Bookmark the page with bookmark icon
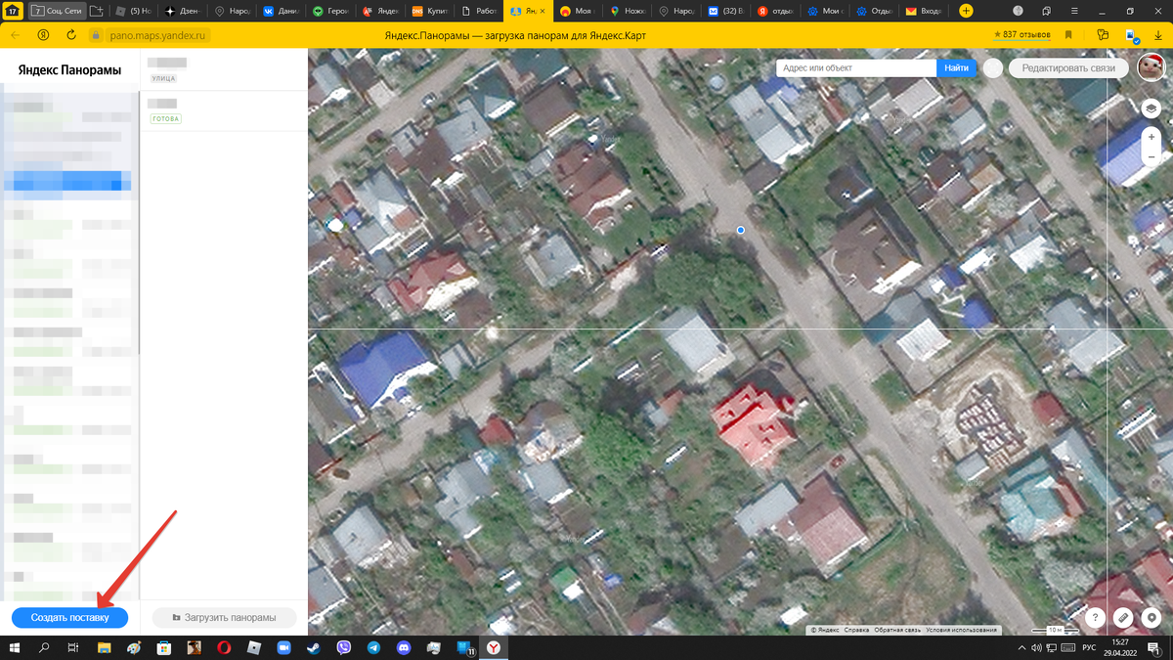This screenshot has width=1173, height=660. coord(1068,34)
